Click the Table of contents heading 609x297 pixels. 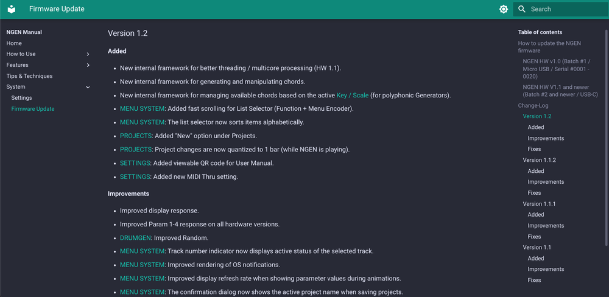point(540,32)
